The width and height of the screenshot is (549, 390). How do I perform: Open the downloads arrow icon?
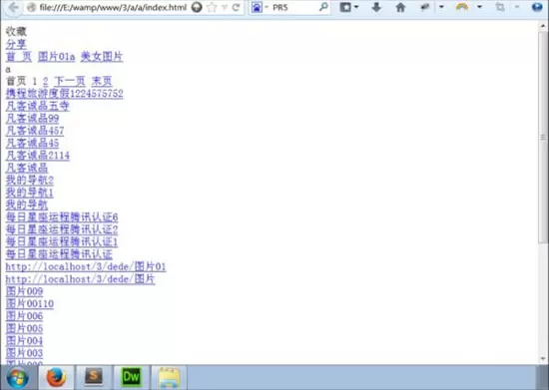pos(376,7)
